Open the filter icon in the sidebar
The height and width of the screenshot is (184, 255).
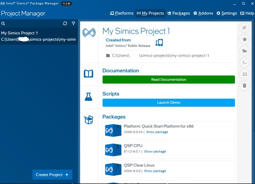click(74, 23)
